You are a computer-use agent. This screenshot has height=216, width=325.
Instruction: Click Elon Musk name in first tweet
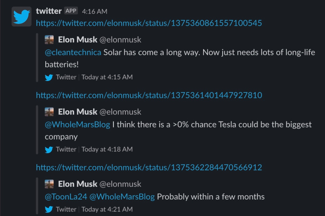coord(77,40)
